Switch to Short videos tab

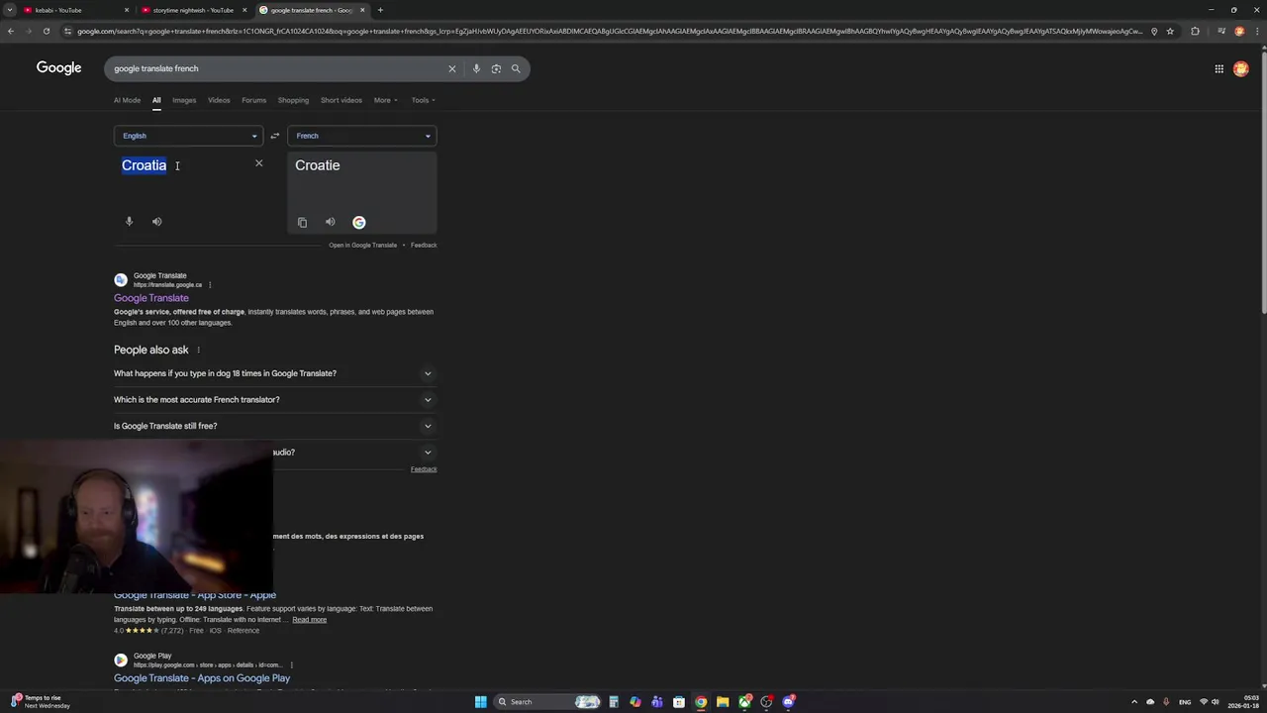[341, 100]
